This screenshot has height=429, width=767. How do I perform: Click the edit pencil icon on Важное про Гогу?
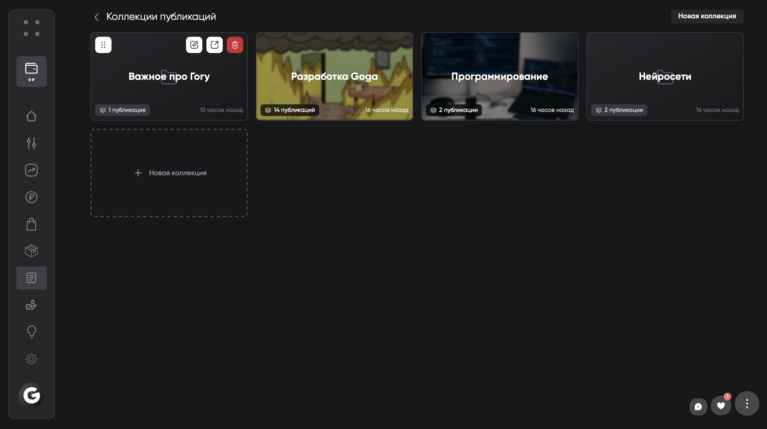(194, 45)
